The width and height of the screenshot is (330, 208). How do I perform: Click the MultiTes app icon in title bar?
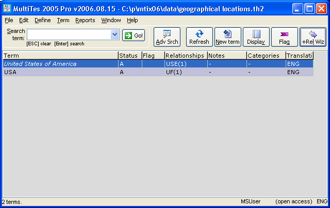[7, 9]
